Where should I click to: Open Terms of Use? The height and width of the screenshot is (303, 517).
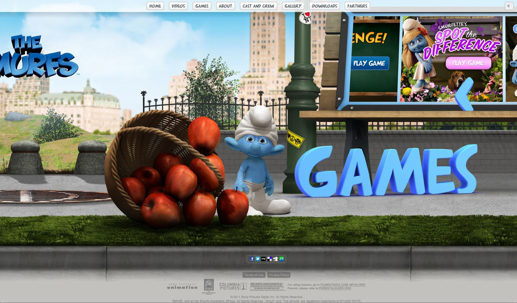[254, 275]
